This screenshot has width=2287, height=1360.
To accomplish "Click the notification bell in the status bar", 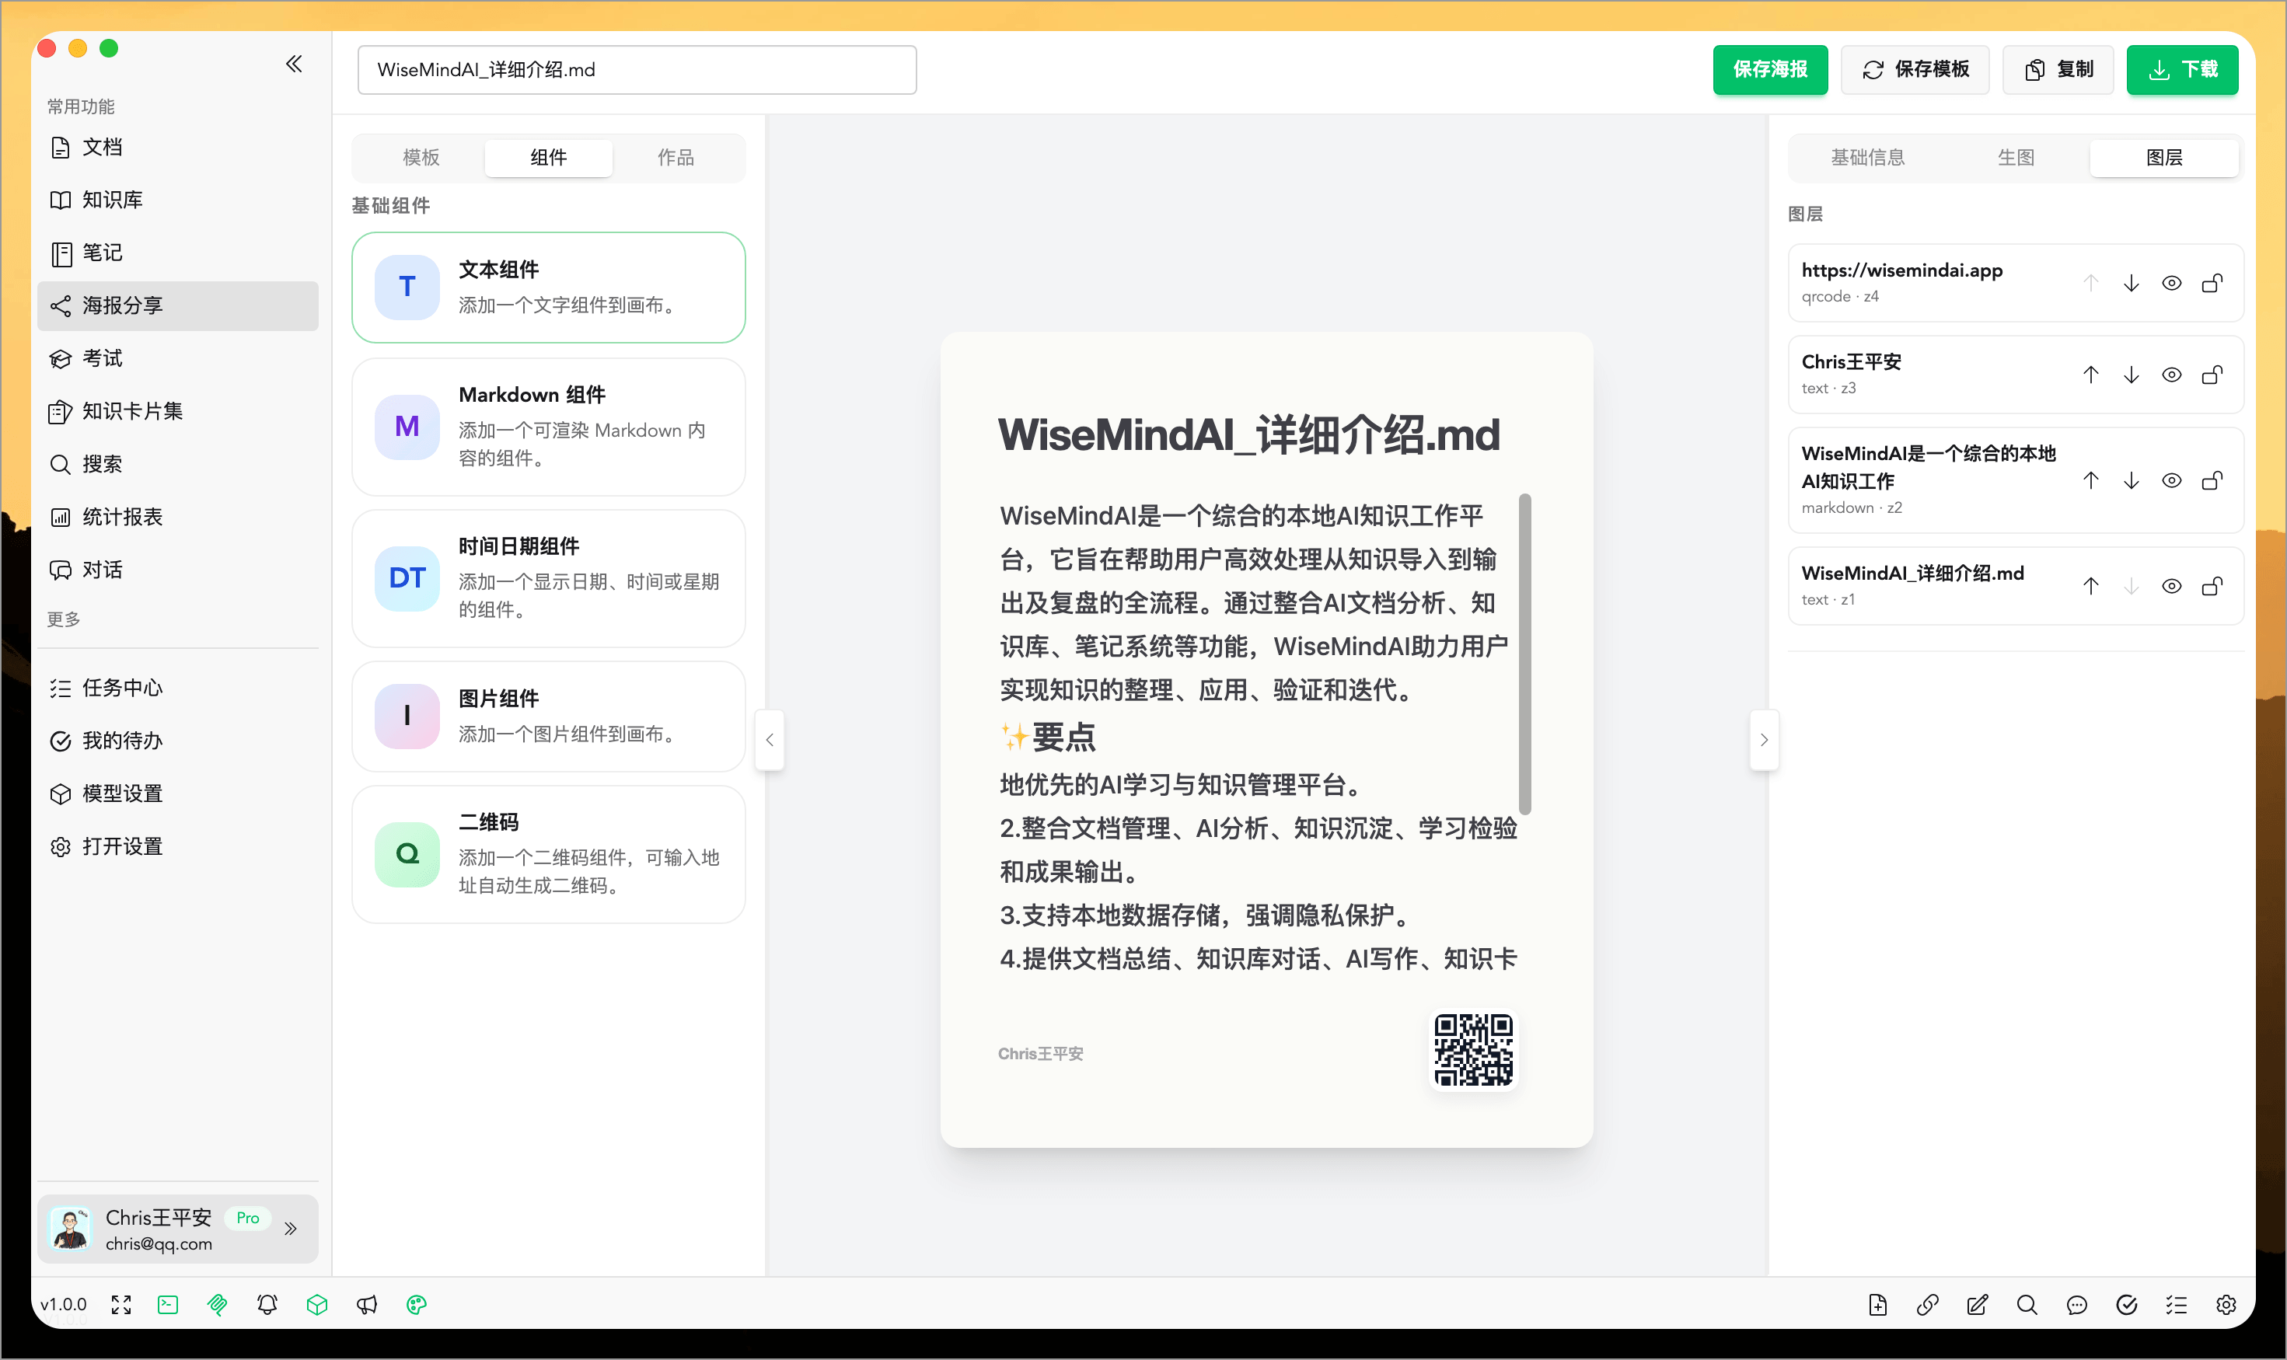I will click(x=267, y=1304).
